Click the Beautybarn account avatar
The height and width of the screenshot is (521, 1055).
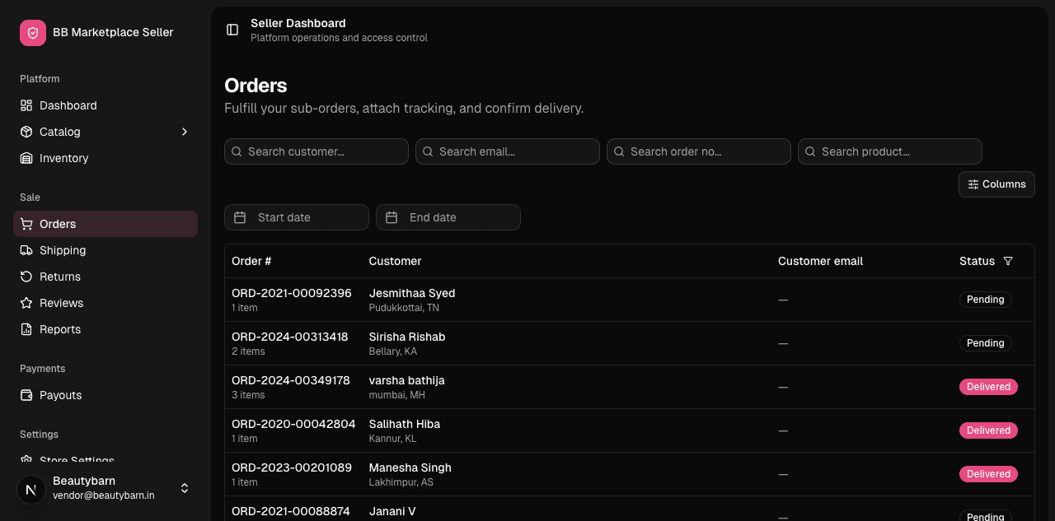click(31, 489)
